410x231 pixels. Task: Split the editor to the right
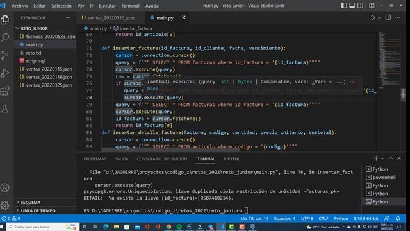388,17
